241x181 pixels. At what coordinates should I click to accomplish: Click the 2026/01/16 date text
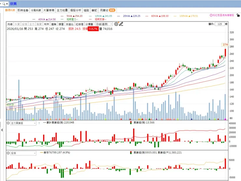[x=15, y=29]
